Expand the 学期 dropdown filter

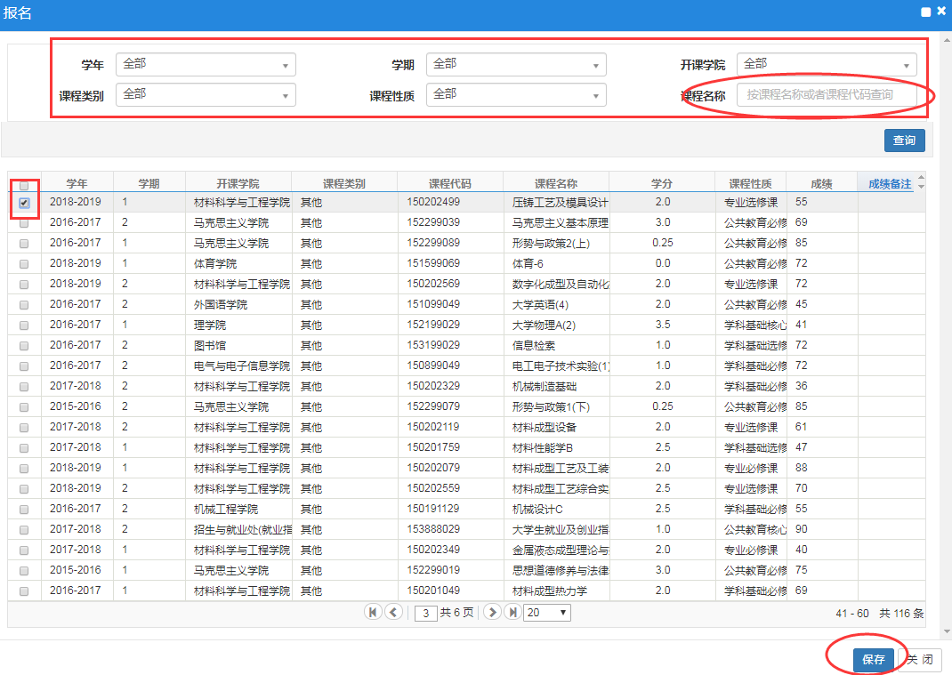click(x=516, y=64)
